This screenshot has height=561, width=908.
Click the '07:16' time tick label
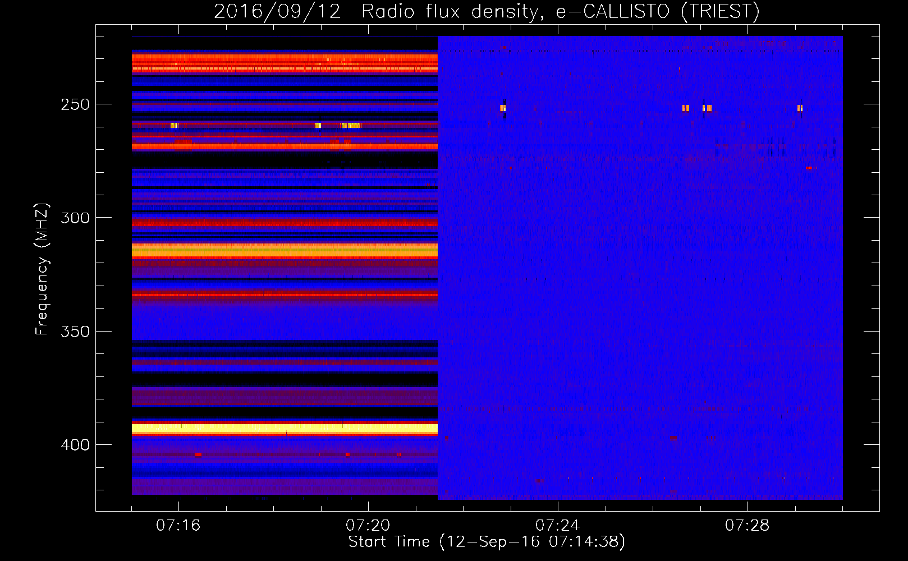click(178, 526)
